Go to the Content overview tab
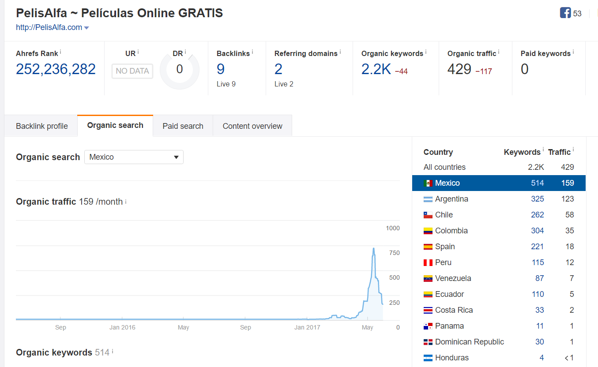This screenshot has height=367, width=598. pos(252,126)
